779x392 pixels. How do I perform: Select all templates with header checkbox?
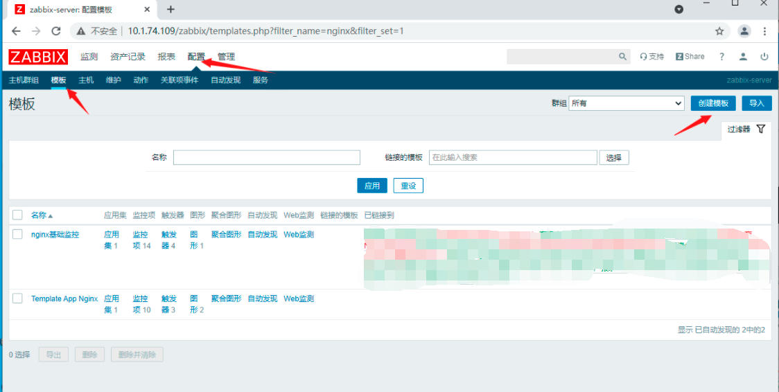click(17, 215)
